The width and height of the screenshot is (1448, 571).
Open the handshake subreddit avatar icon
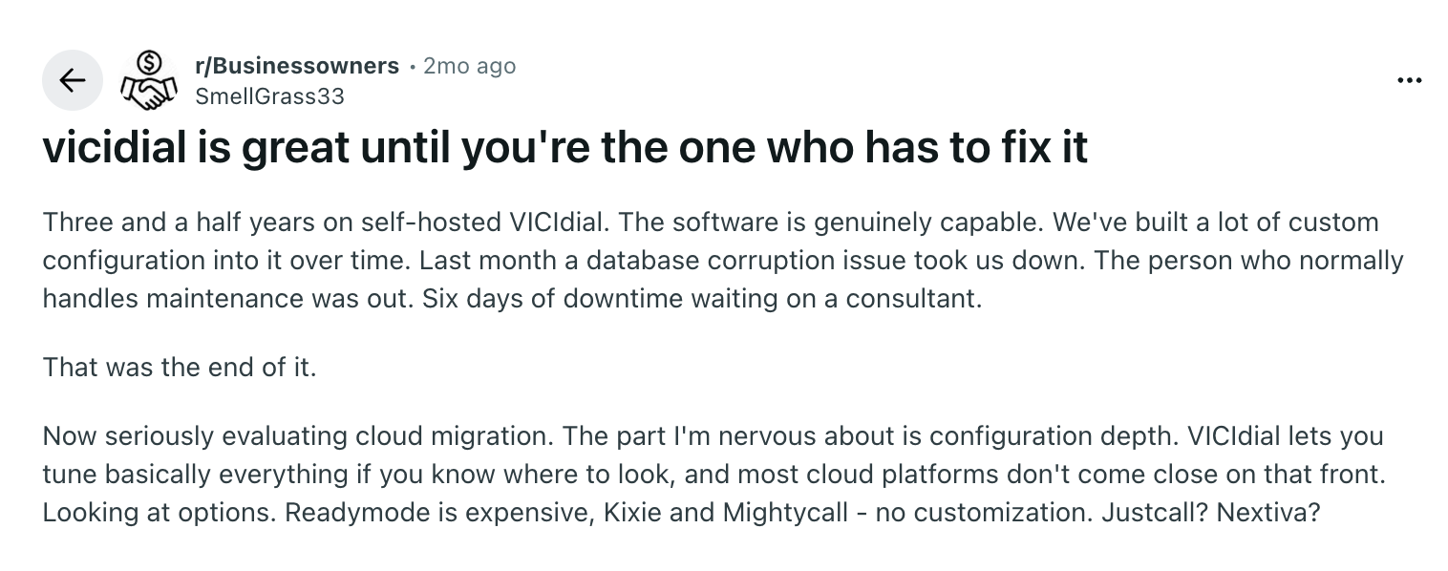pyautogui.click(x=148, y=80)
